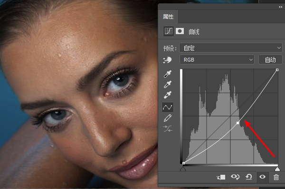Toggle clip to layer button
The height and width of the screenshot is (189, 285).
(221, 177)
